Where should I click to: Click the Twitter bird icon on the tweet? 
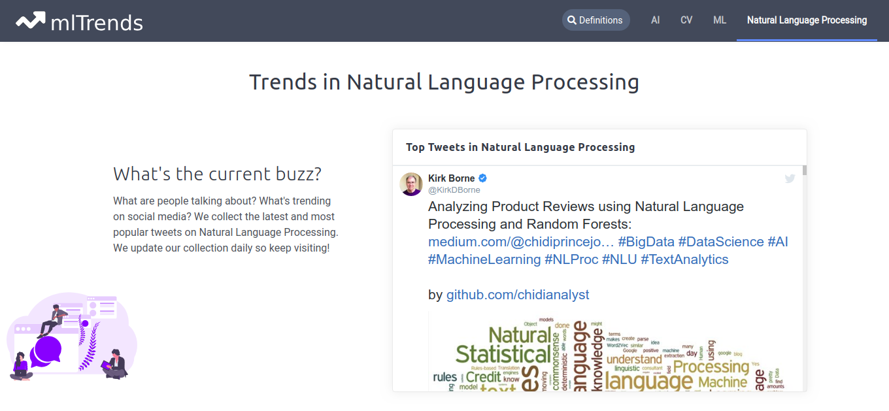coord(790,178)
